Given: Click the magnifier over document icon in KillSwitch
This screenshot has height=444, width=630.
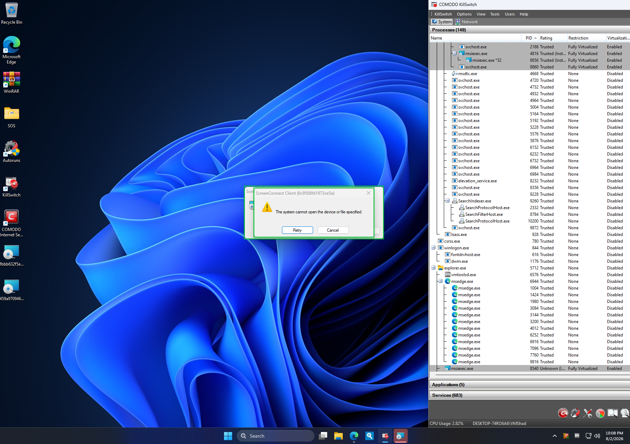Looking at the screenshot, I should click(x=624, y=413).
